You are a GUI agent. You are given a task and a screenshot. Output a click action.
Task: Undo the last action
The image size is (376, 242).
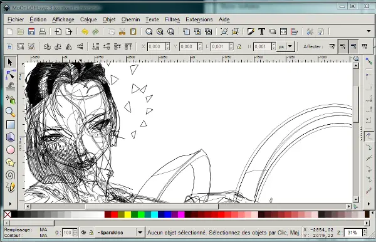tap(85, 31)
